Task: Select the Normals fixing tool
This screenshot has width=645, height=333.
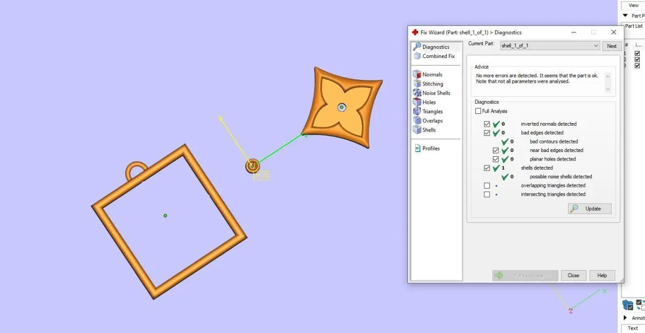Action: [x=428, y=75]
